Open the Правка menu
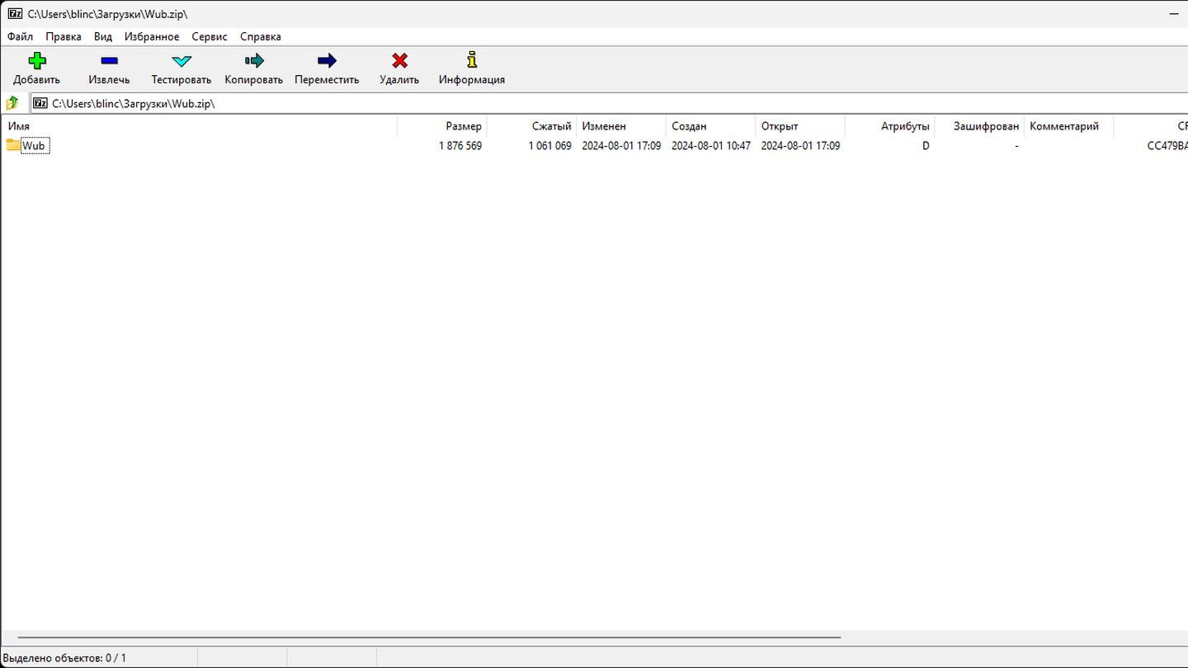 64,36
